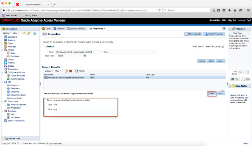Open the Job Queue icon
This screenshot has width=252, height=146.
8,117
